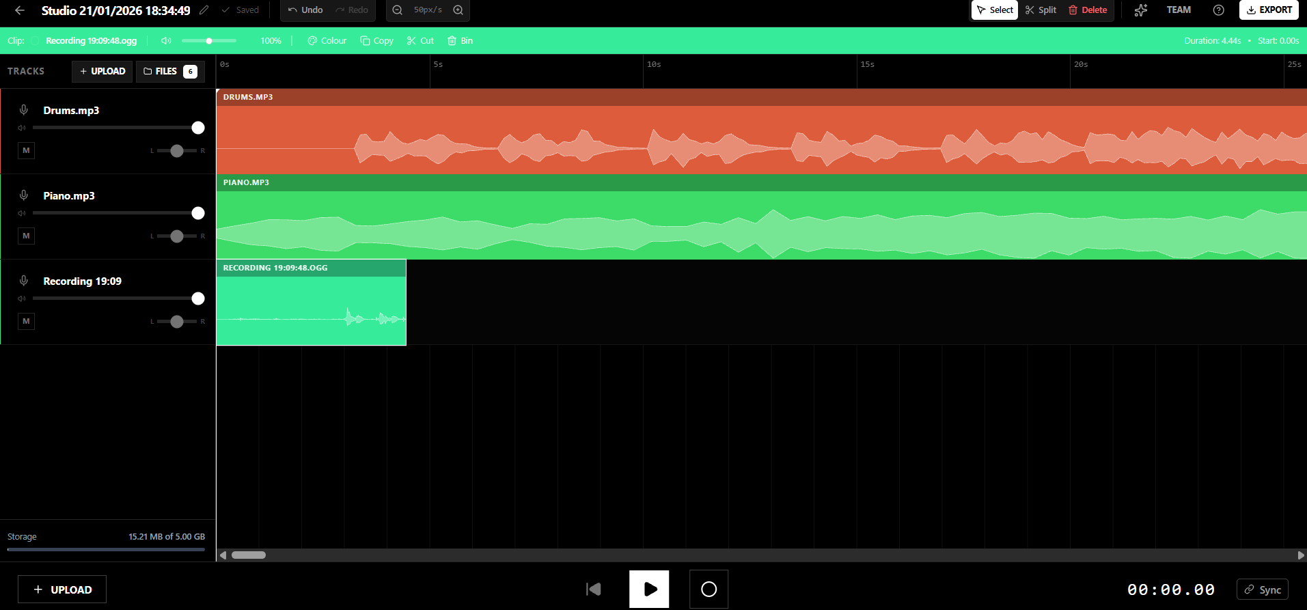1307x610 pixels.
Task: Click the Upload button in the tracks header
Action: click(102, 71)
